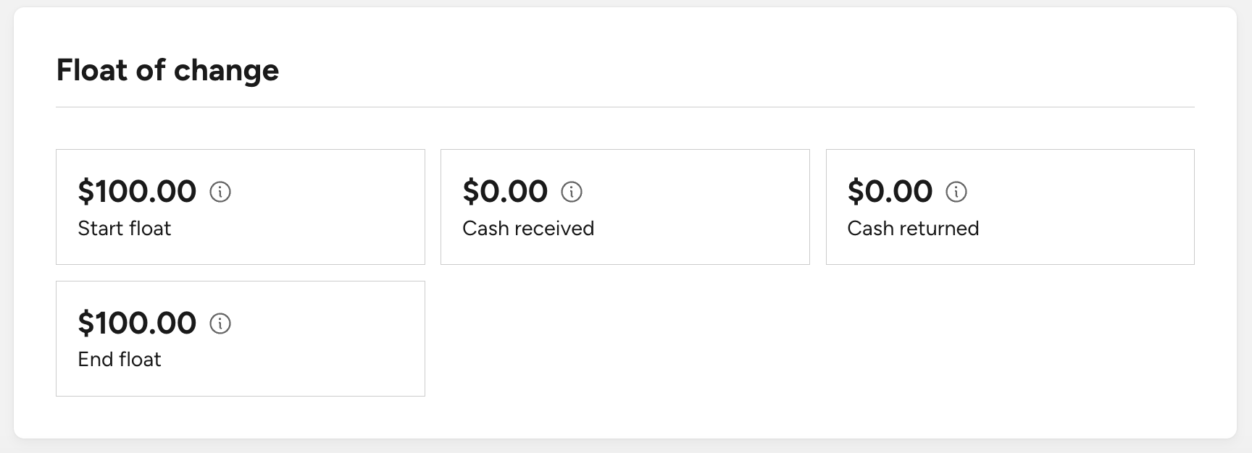Click the $0.00 amount above Cash returned
Screen dimensions: 1252x453
[890, 192]
